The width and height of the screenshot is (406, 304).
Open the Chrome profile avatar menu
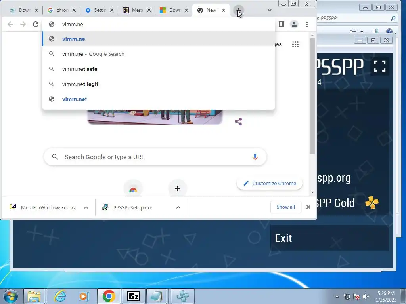pyautogui.click(x=294, y=24)
